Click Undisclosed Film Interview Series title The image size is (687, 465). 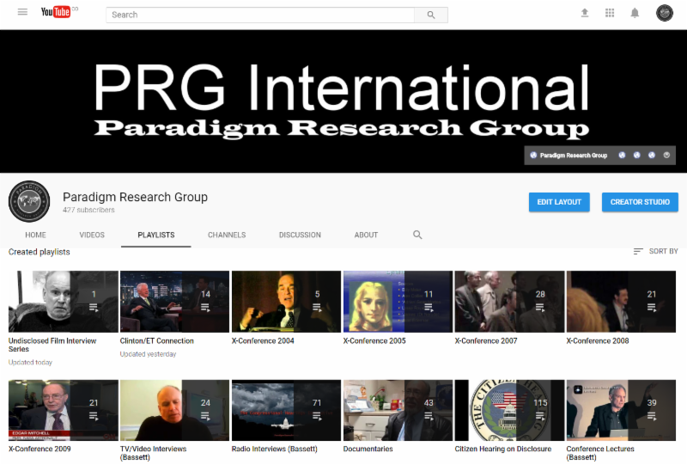[x=52, y=345]
